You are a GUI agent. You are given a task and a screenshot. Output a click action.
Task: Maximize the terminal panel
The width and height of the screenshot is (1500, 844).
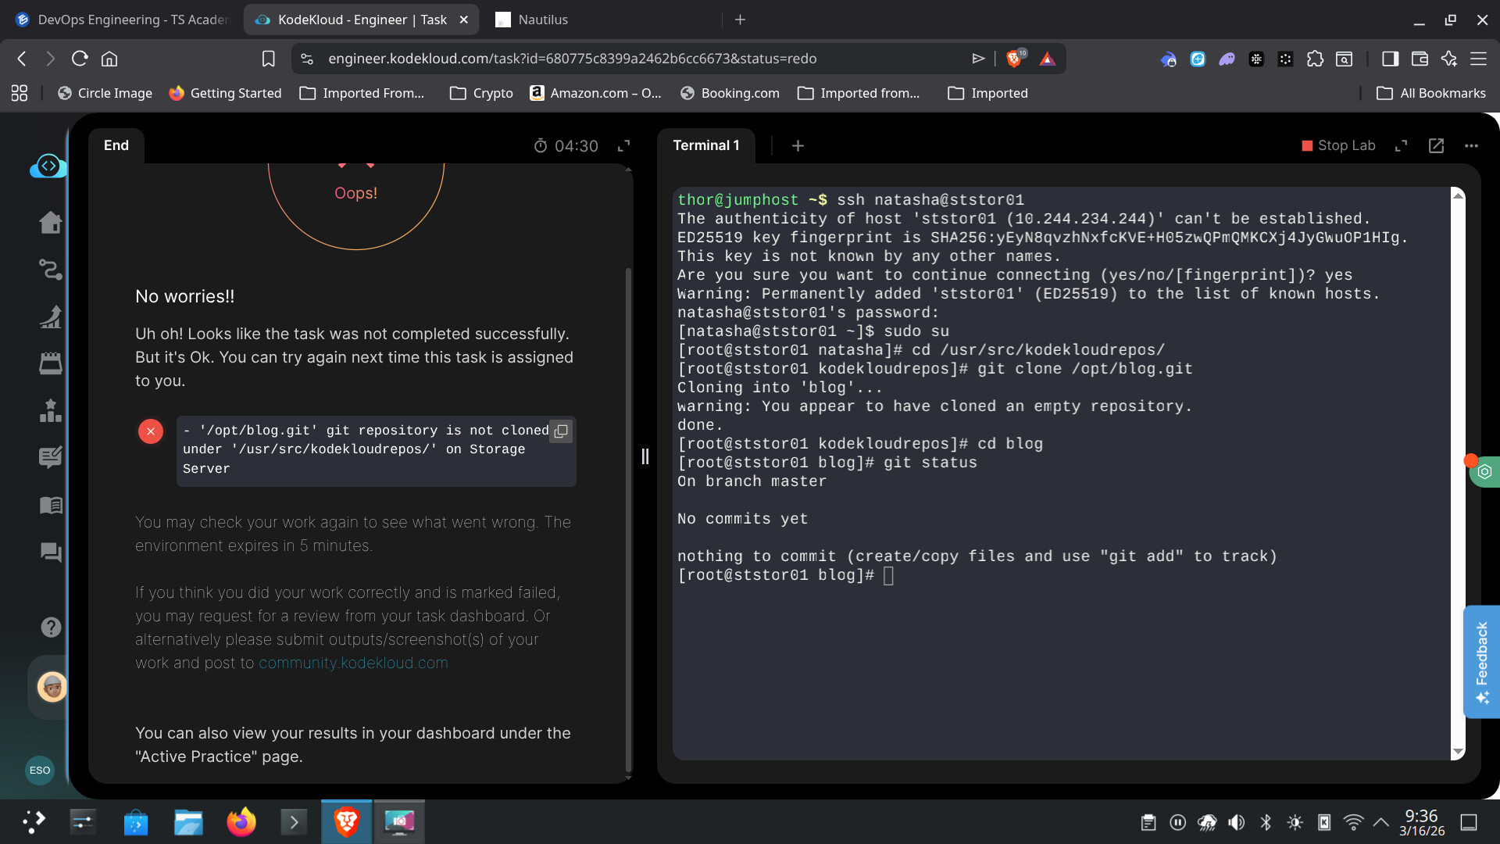click(1401, 146)
